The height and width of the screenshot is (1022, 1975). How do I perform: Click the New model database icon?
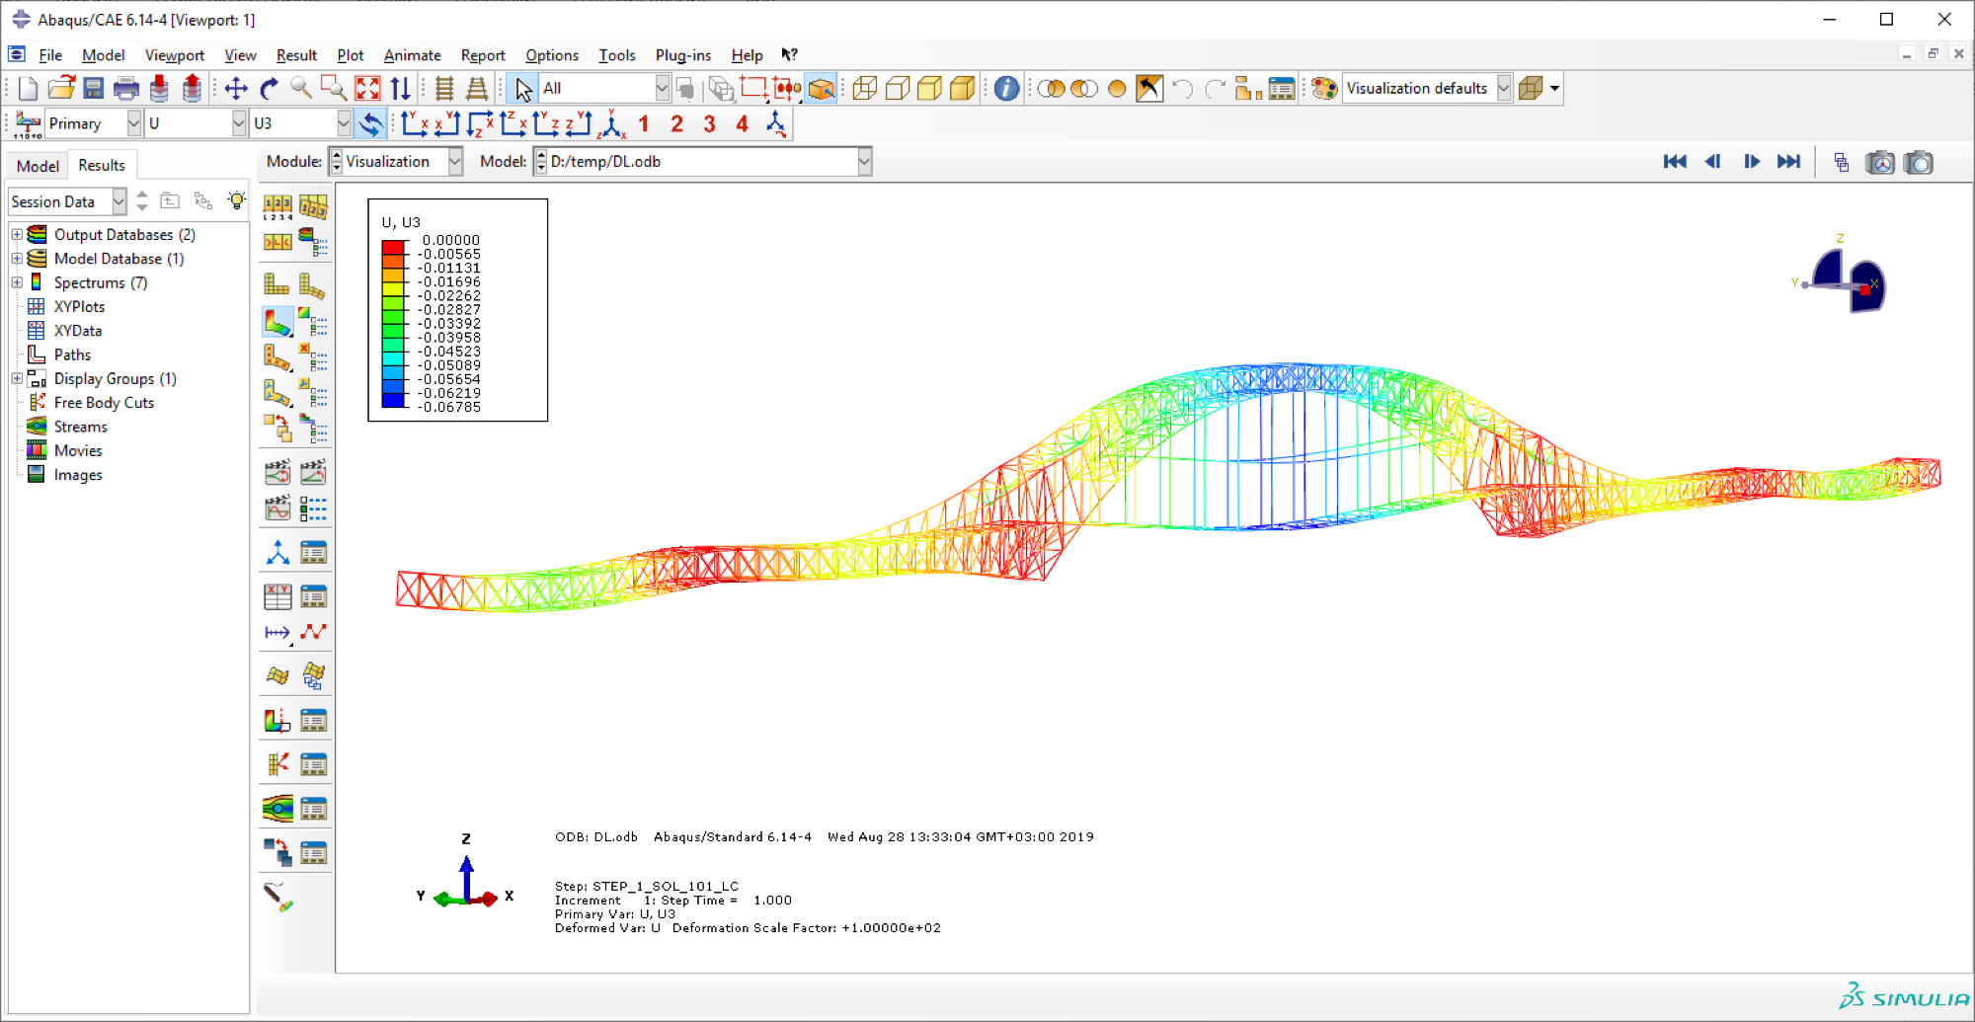28,89
